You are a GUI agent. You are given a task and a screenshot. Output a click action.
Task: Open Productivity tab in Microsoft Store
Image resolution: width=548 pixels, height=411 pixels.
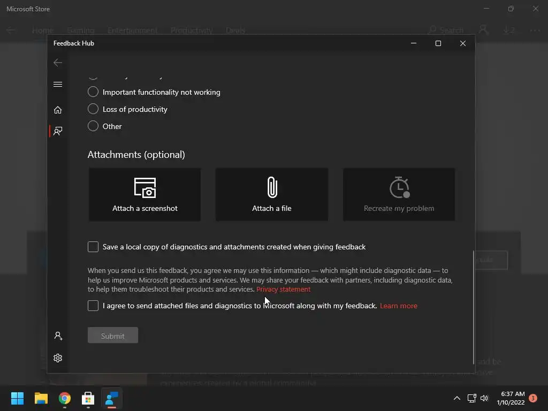[x=192, y=31]
